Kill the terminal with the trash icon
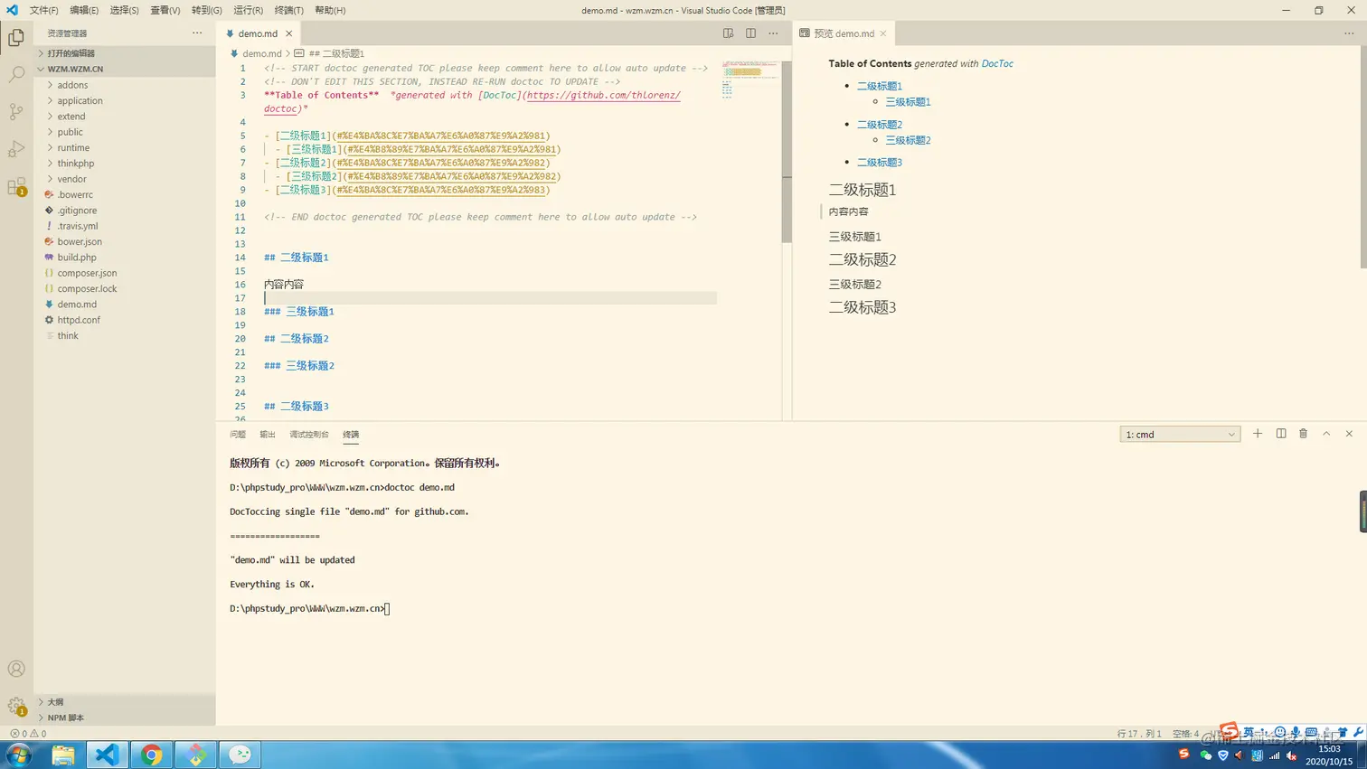 1304,434
